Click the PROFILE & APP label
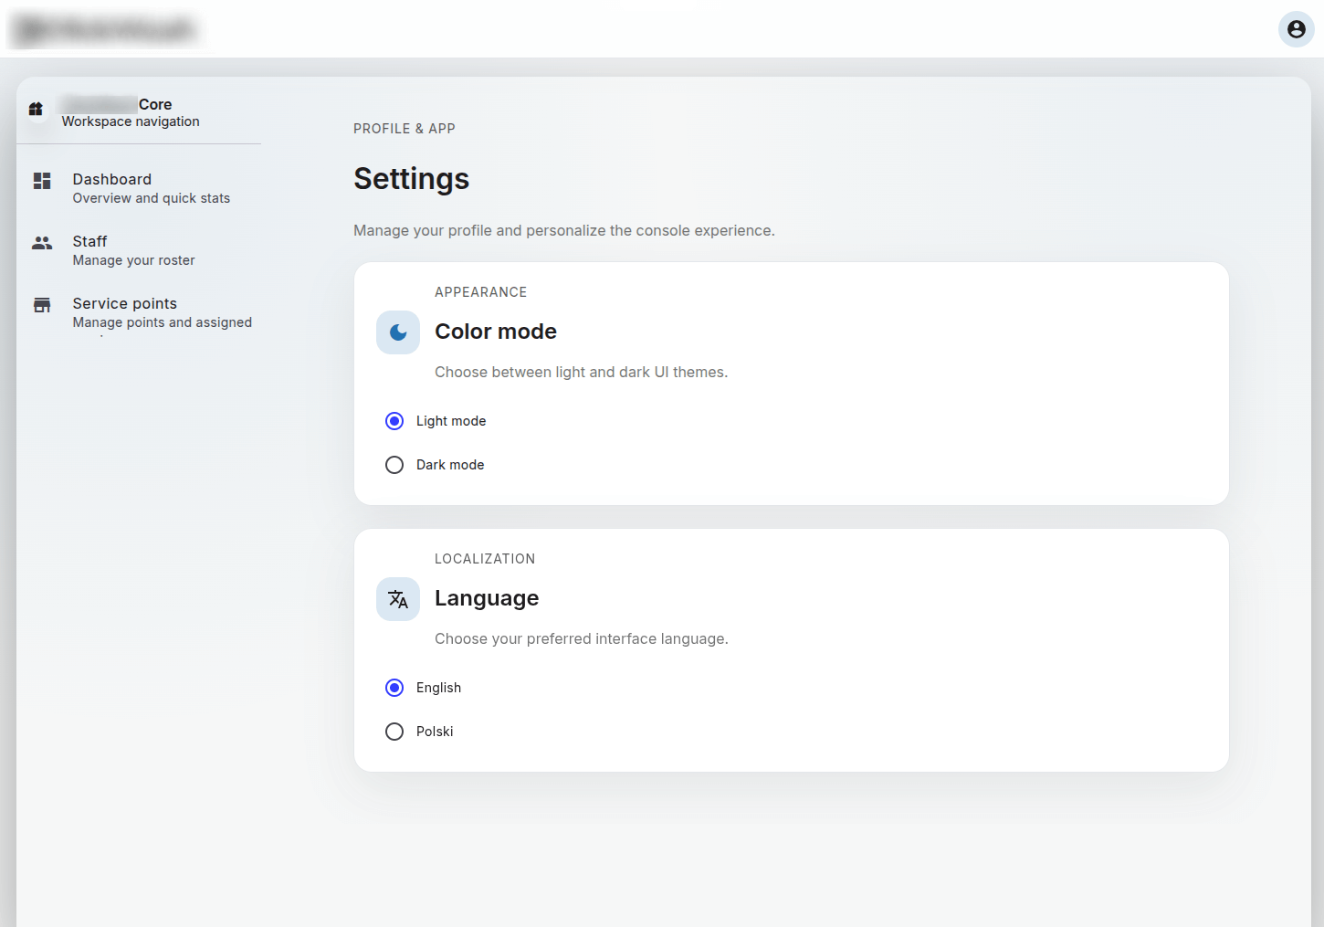 [404, 129]
